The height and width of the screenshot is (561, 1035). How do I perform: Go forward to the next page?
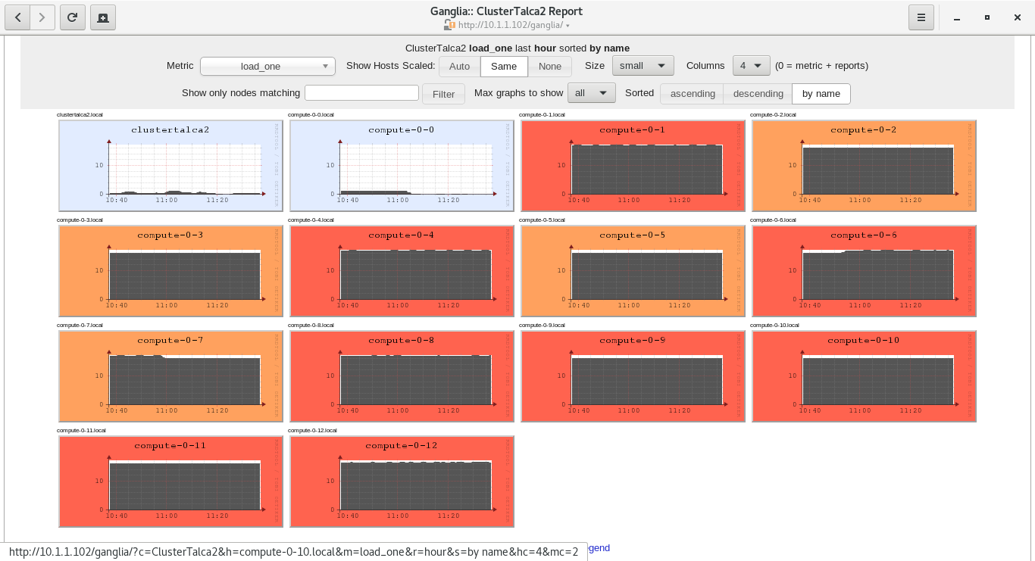pos(42,17)
